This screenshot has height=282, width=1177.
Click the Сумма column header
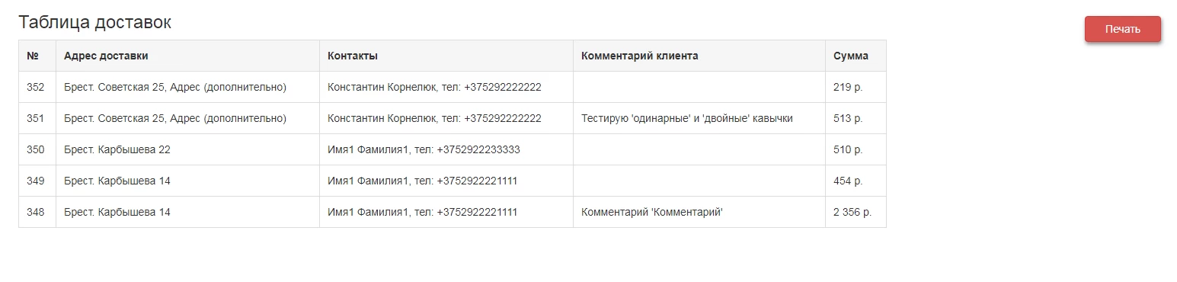coord(856,56)
